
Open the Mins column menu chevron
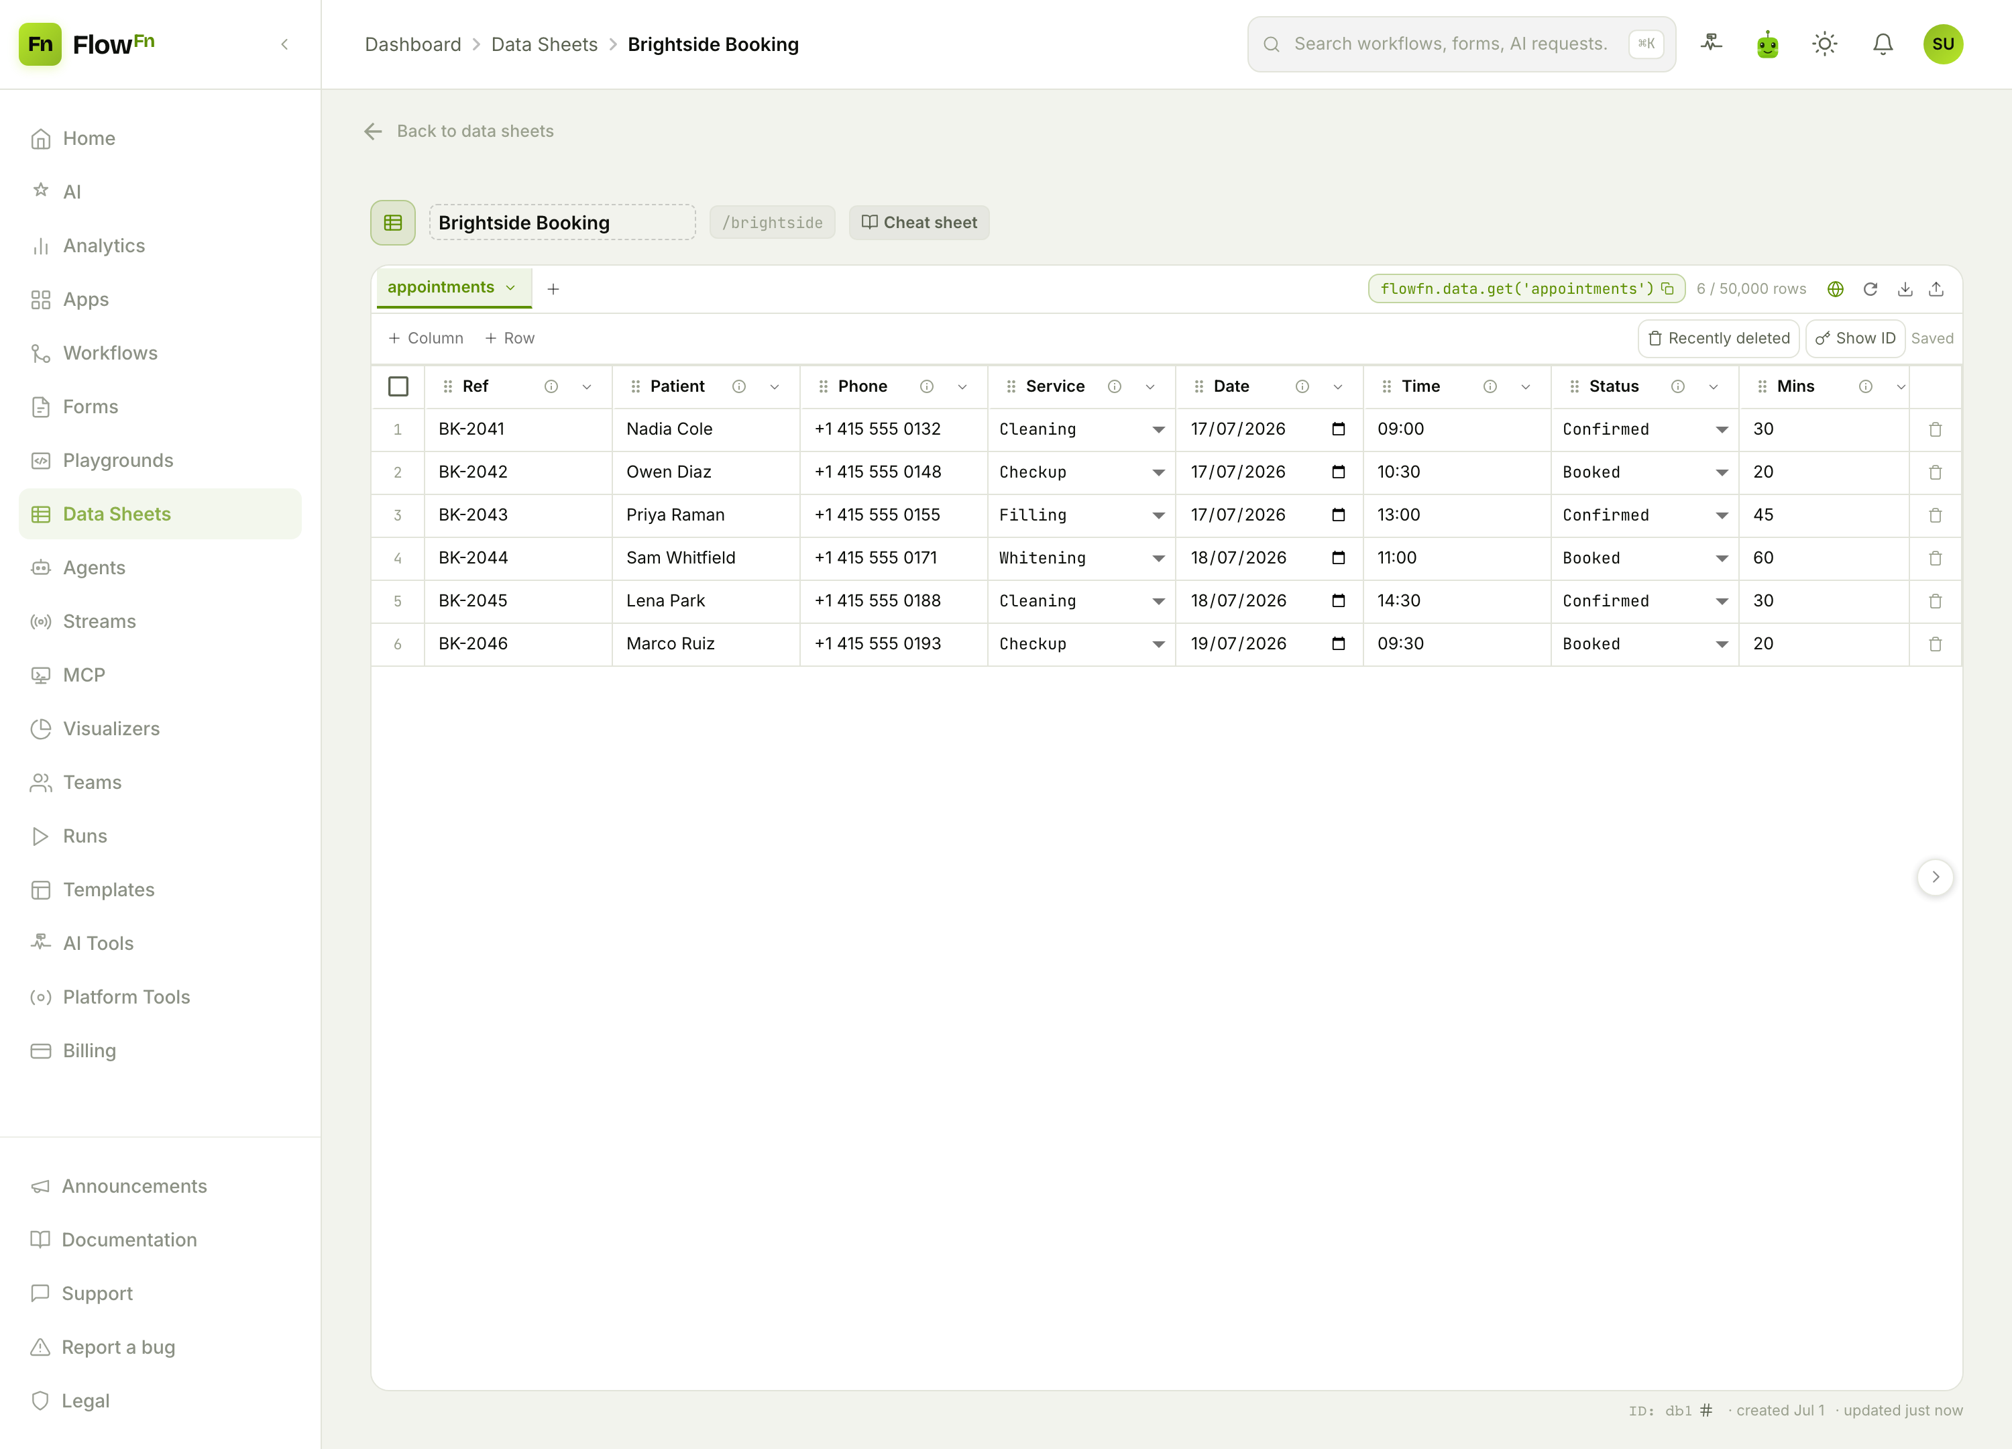[x=1901, y=387]
